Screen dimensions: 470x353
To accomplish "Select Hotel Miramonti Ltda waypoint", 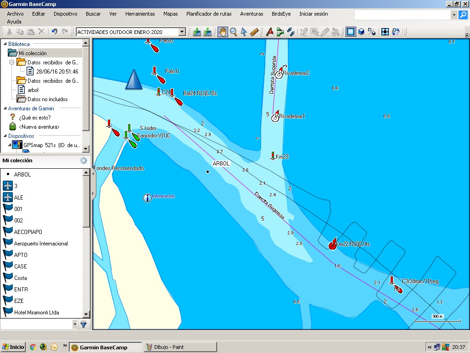I will pyautogui.click(x=36, y=313).
